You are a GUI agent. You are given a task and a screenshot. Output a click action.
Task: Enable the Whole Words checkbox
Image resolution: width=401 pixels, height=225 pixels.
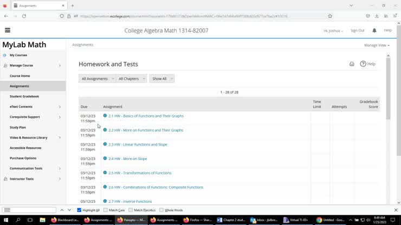161,210
